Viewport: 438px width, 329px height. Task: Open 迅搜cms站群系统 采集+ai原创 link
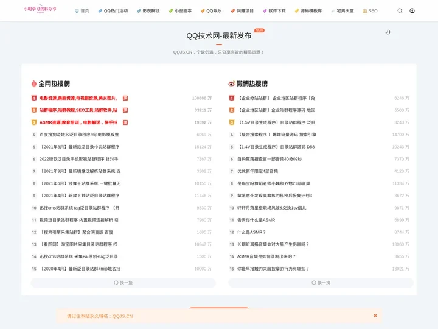coord(78,256)
